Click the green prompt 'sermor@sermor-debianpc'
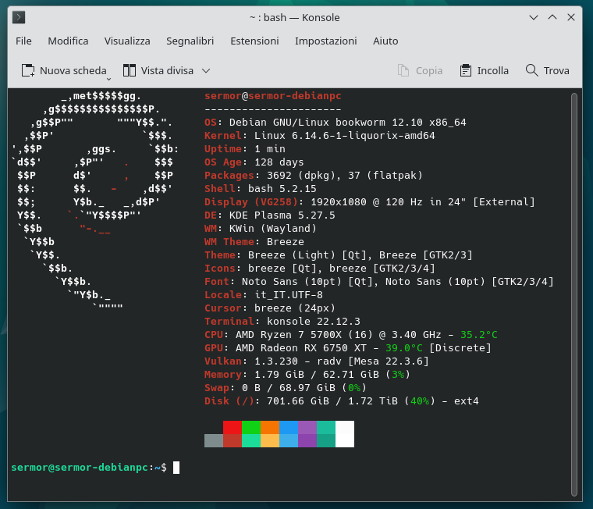The image size is (593, 509). pos(80,468)
